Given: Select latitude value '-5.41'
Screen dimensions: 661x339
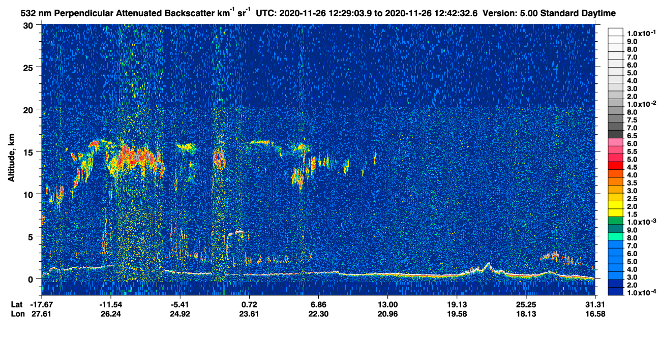Looking at the screenshot, I should click(179, 304).
